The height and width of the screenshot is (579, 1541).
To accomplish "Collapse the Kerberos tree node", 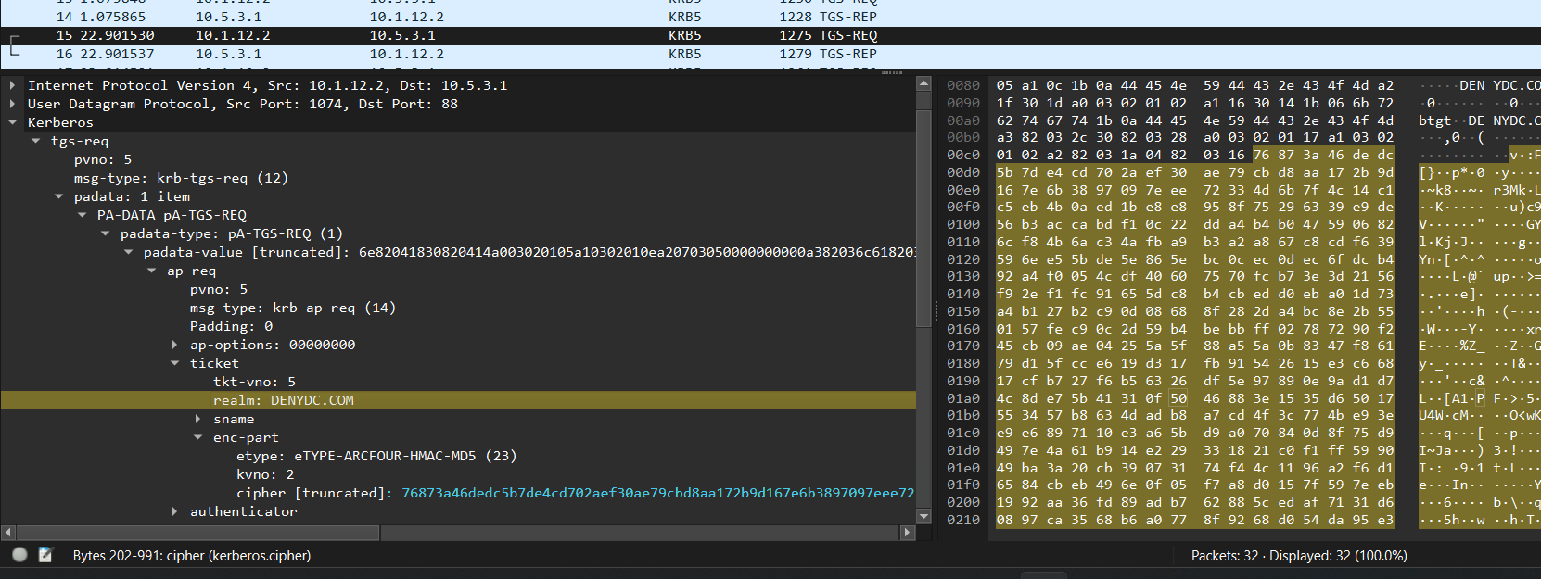I will coord(12,122).
